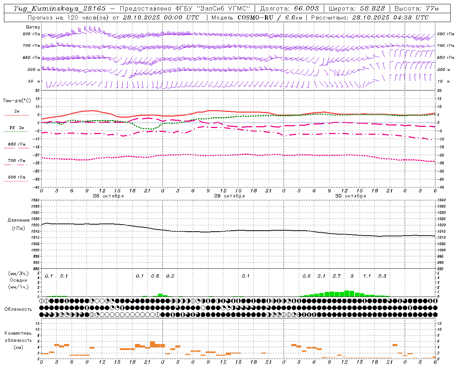Click the (мм/3ч.) precipitation unit label
The height and width of the screenshot is (365, 456).
pos(19,274)
